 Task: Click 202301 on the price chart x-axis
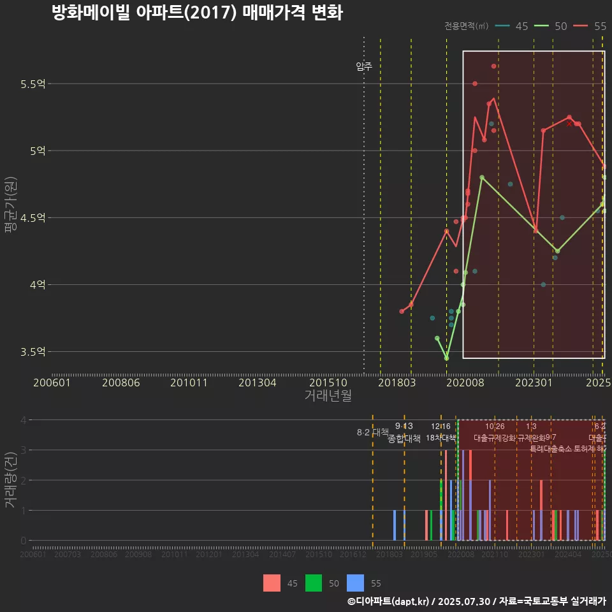534,382
